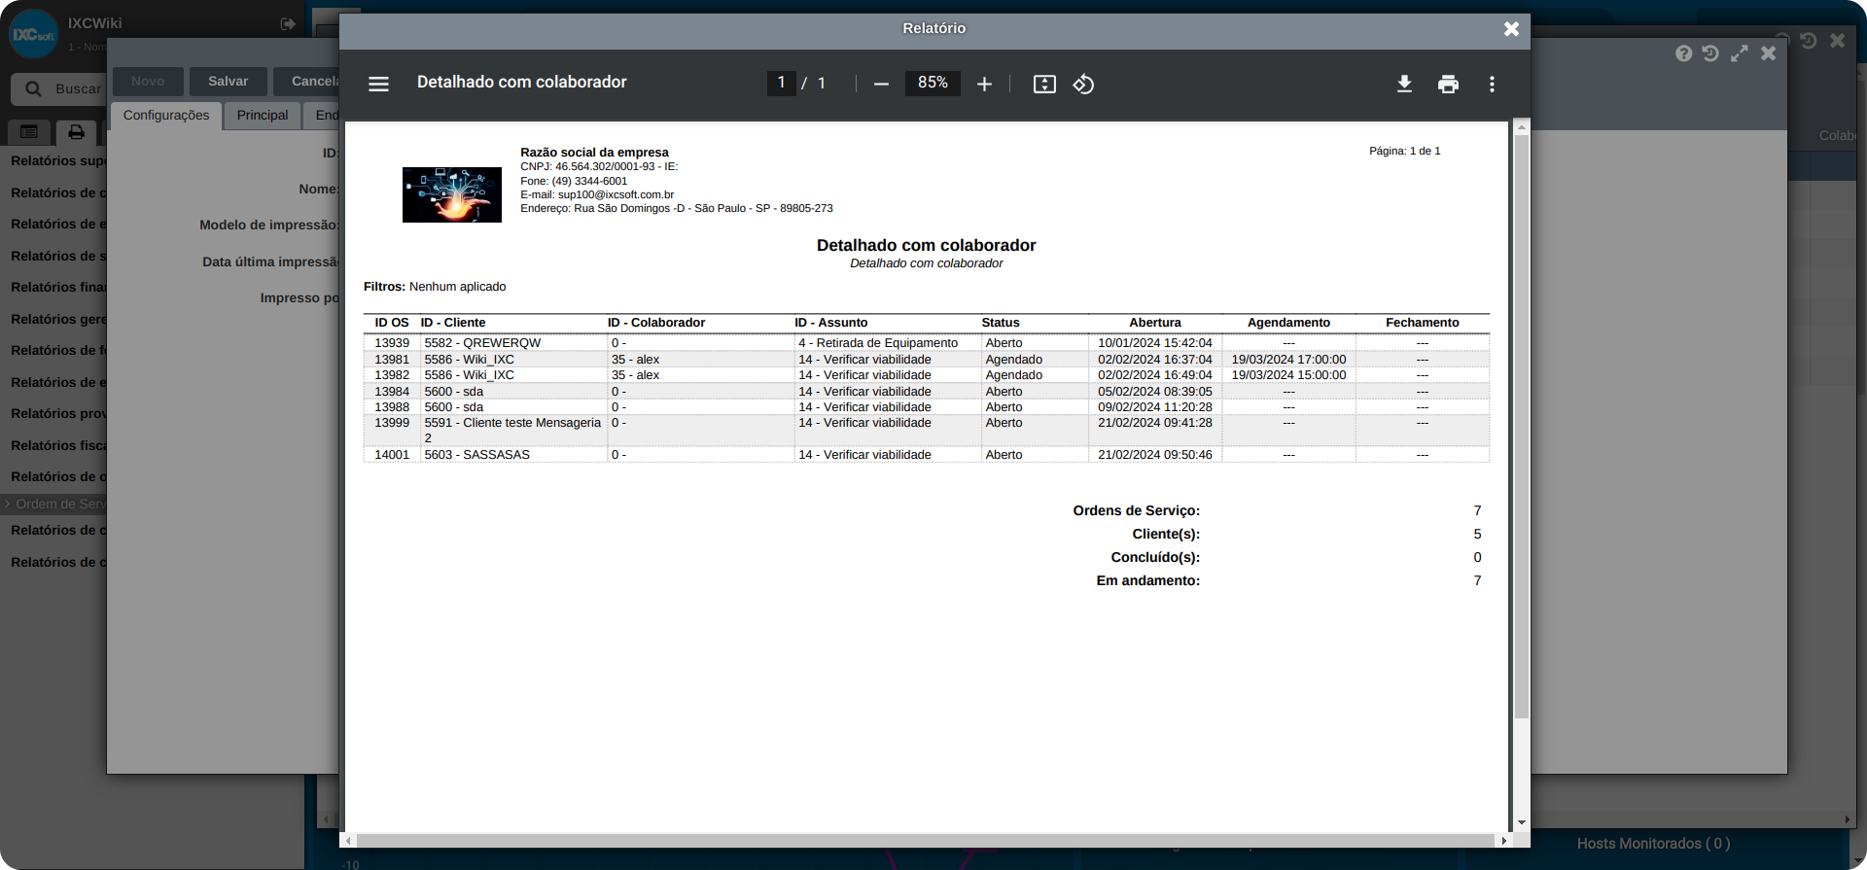Click '19/03/2024 17:00:00' agendamento cell
The width and height of the screenshot is (1867, 870).
pyautogui.click(x=1288, y=360)
